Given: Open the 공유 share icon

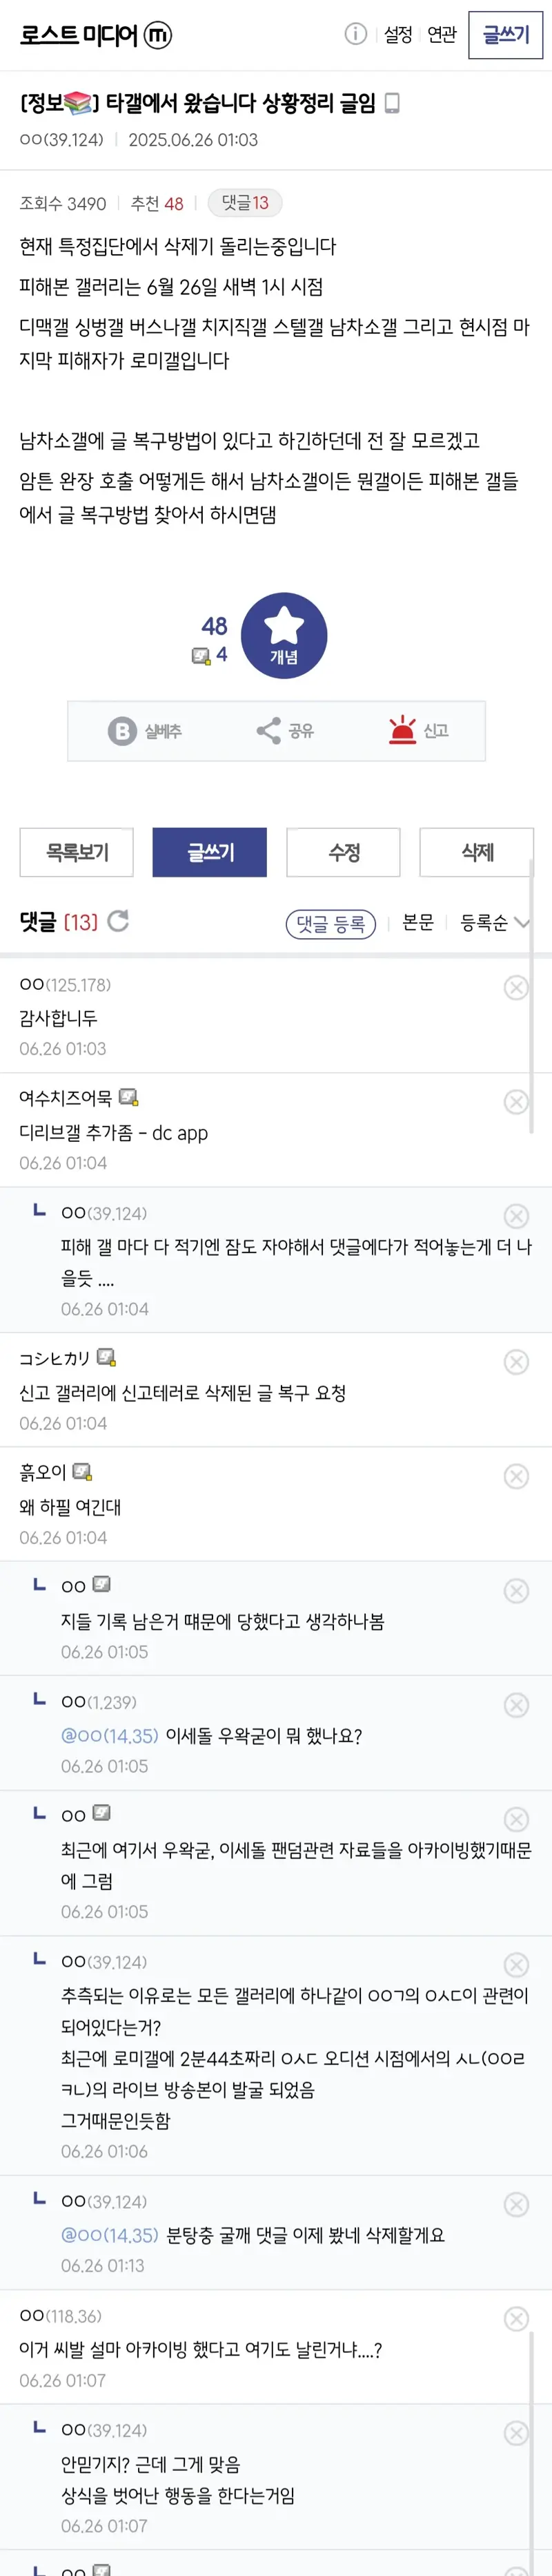Looking at the screenshot, I should (268, 731).
